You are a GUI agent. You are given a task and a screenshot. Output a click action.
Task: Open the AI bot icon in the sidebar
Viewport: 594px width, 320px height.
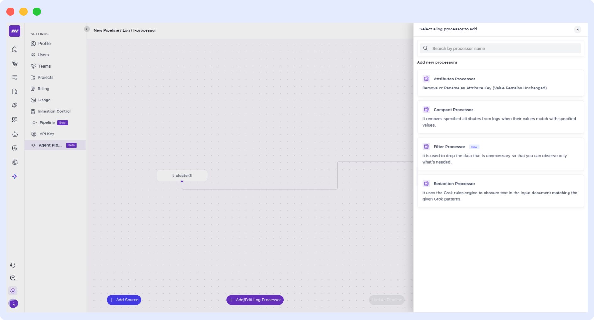click(x=14, y=134)
